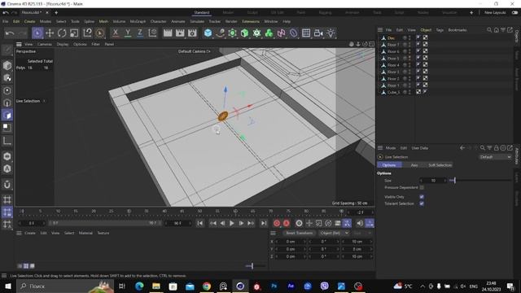Image resolution: width=521 pixels, height=293 pixels.
Task: Open the Object (Rel) coordinate dropdown
Action: coord(334,233)
